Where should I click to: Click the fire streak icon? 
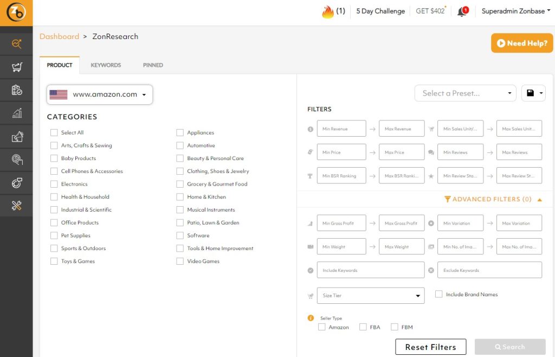click(327, 12)
